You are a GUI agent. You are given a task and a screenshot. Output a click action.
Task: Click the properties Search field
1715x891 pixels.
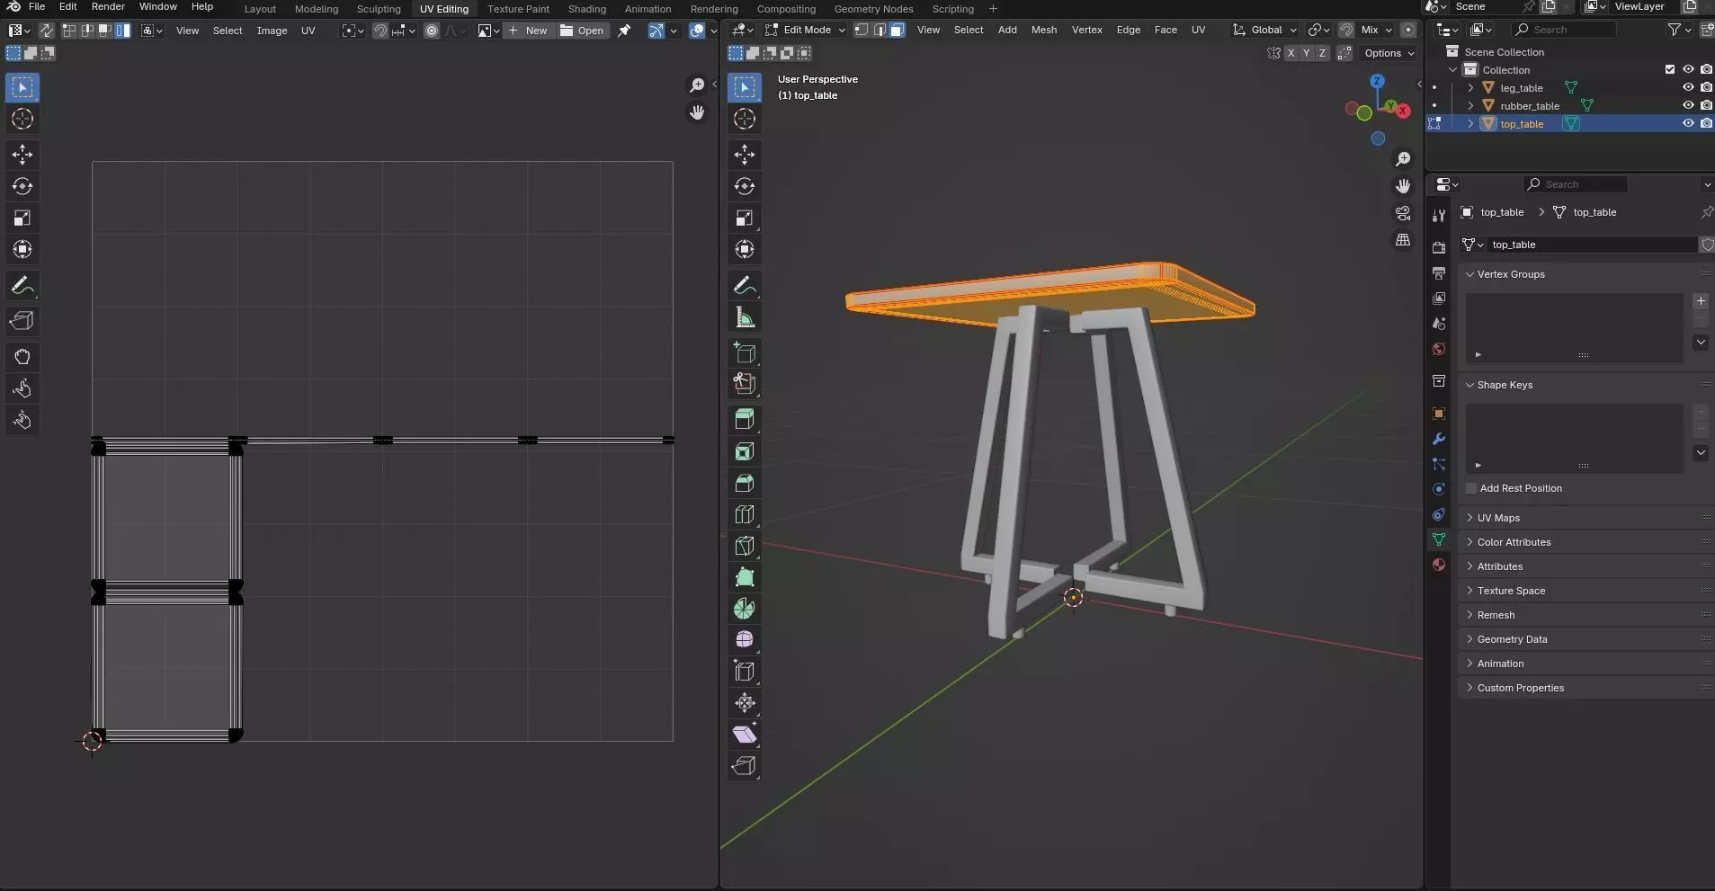(x=1576, y=184)
